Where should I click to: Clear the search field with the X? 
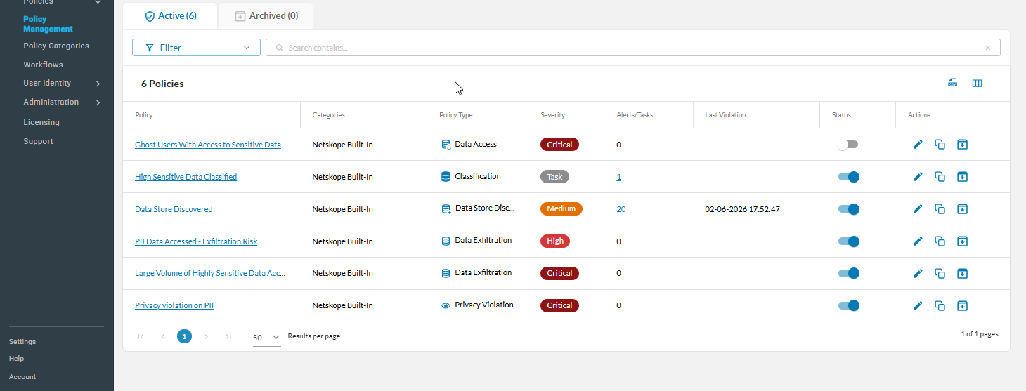987,48
